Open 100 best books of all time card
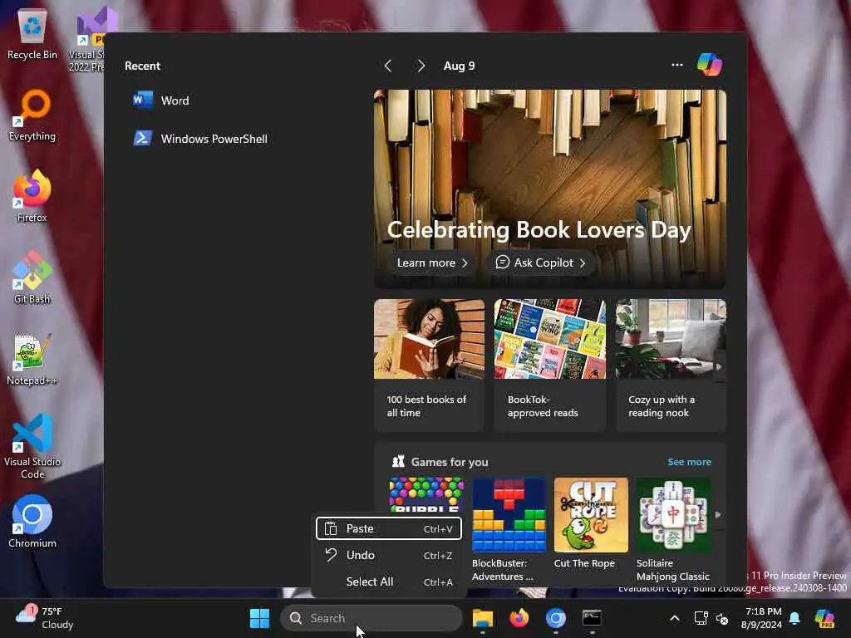Screen dimensions: 851x638 pyautogui.click(x=429, y=365)
